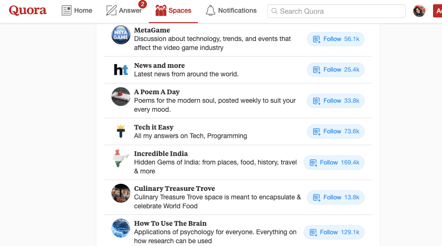
Task: Open the user profile avatar
Action: click(x=419, y=11)
